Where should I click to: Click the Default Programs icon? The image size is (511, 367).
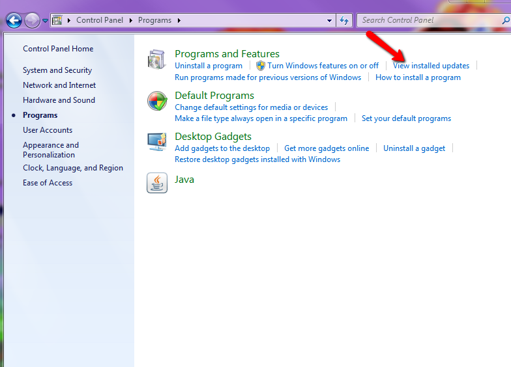(x=157, y=101)
